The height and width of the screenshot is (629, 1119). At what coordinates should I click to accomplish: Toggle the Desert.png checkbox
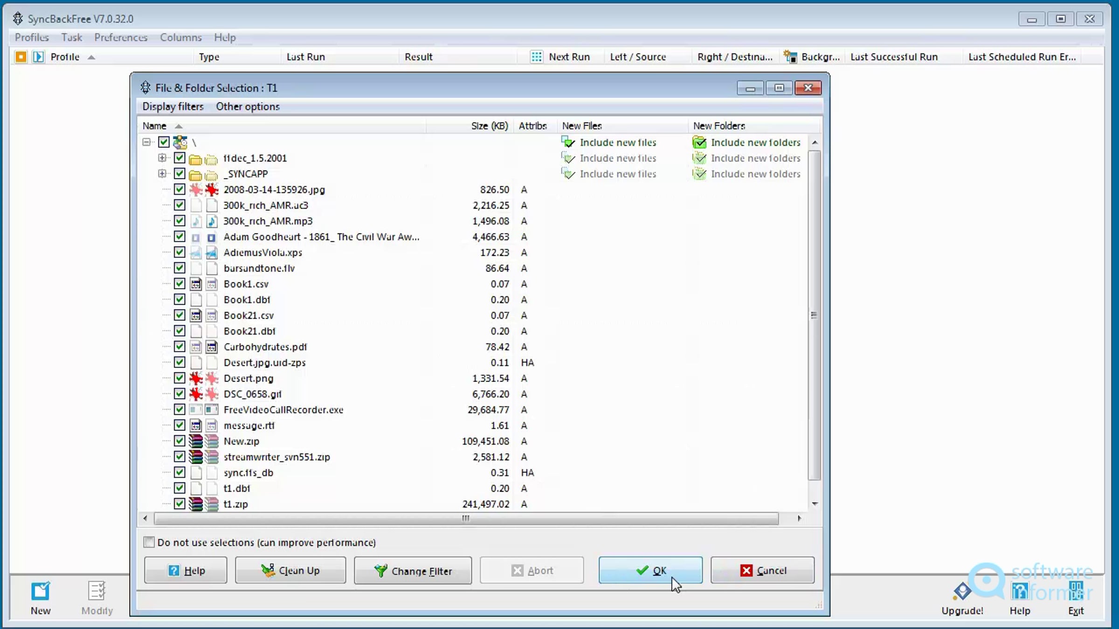(180, 378)
